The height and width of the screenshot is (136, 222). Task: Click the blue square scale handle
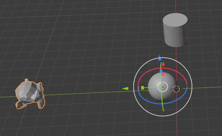point(161,71)
